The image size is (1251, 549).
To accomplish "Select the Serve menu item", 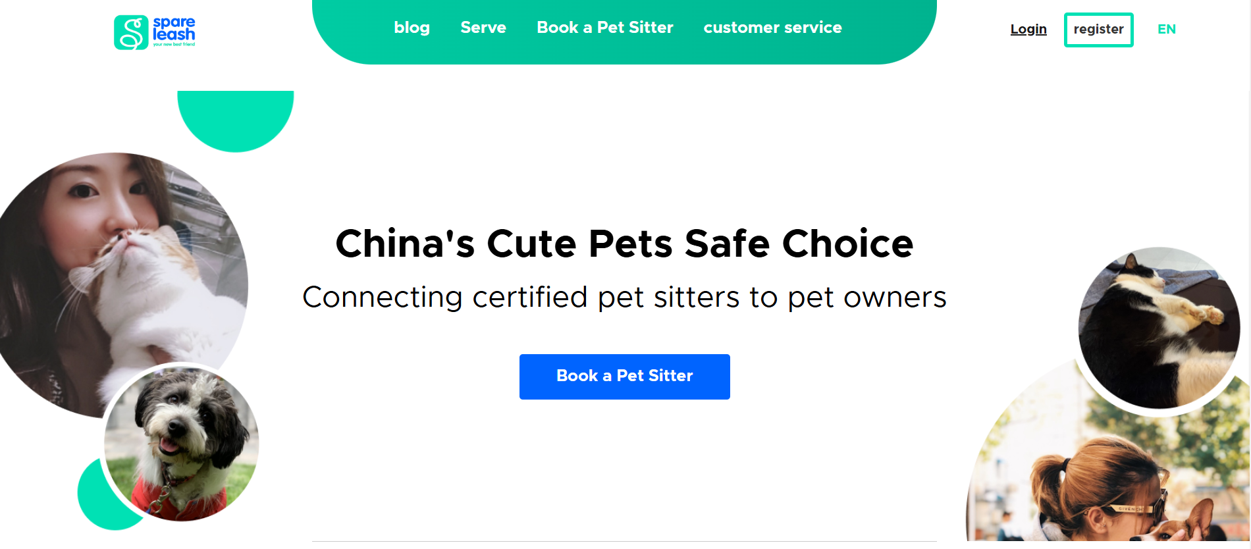I will [483, 28].
